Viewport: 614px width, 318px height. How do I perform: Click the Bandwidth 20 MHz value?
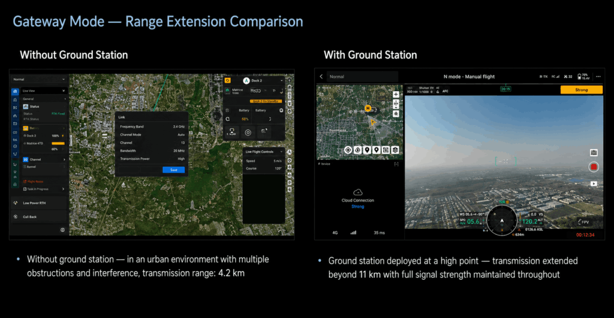coord(179,150)
